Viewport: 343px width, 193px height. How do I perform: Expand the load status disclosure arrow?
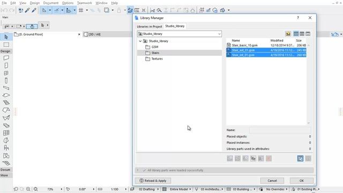point(138,170)
